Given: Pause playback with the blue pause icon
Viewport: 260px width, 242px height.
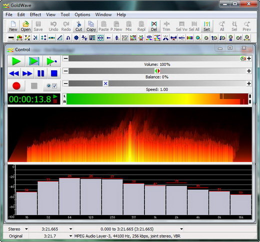Looking at the screenshot, I should coord(41,73).
